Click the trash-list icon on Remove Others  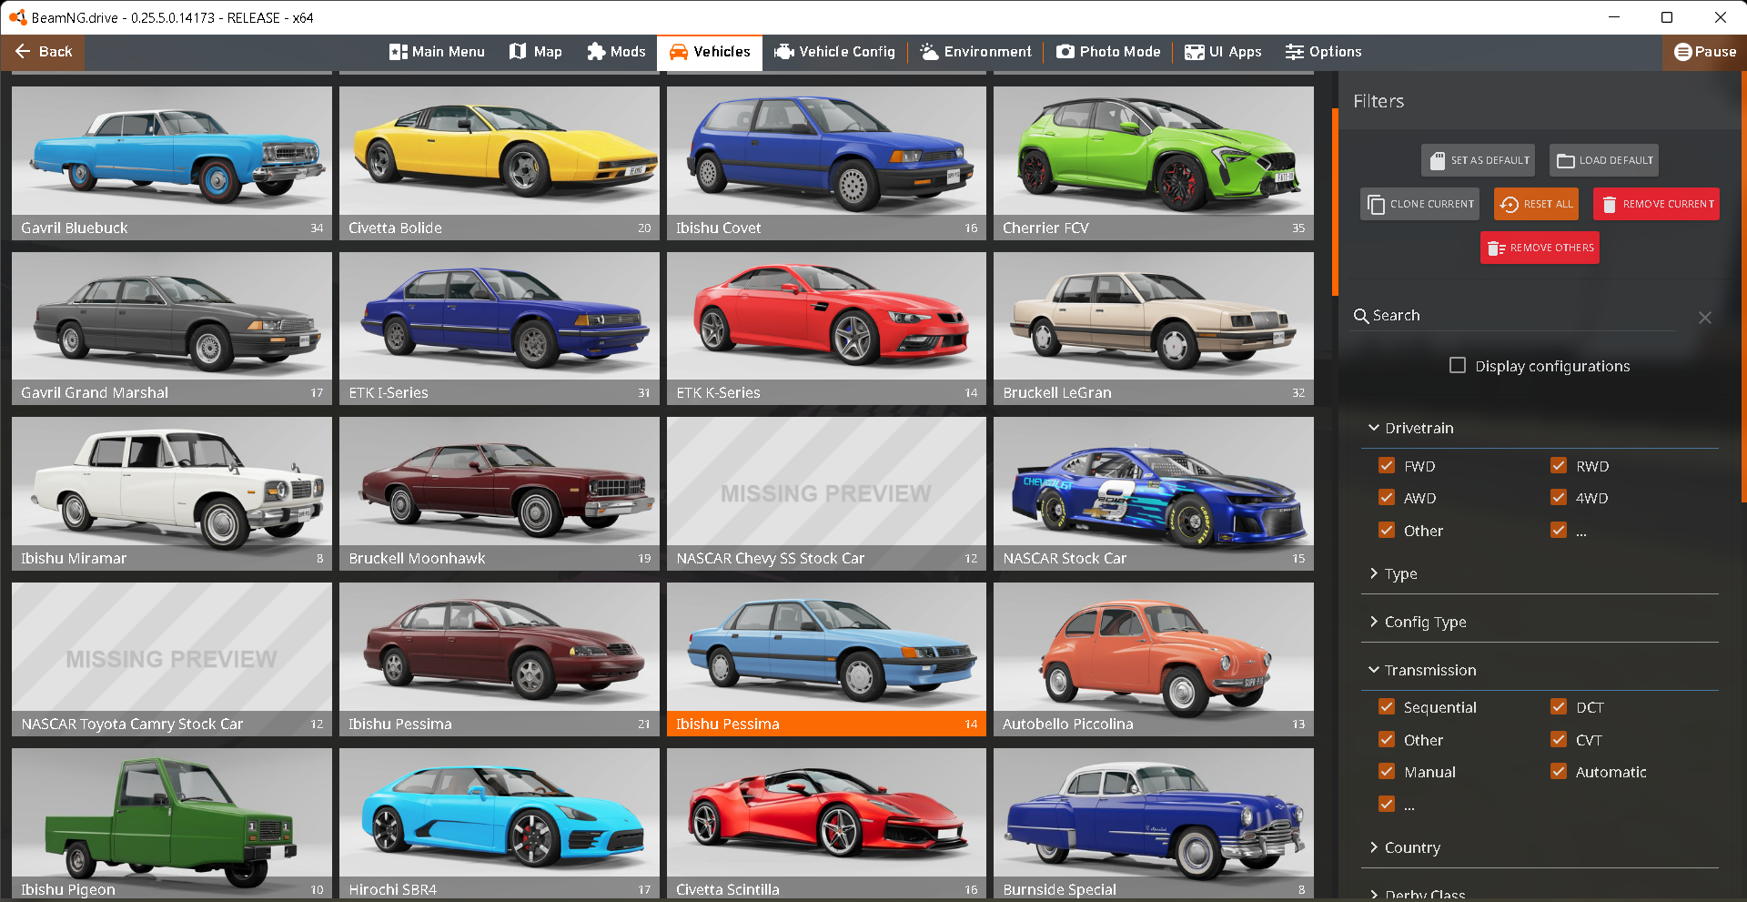1496,248
